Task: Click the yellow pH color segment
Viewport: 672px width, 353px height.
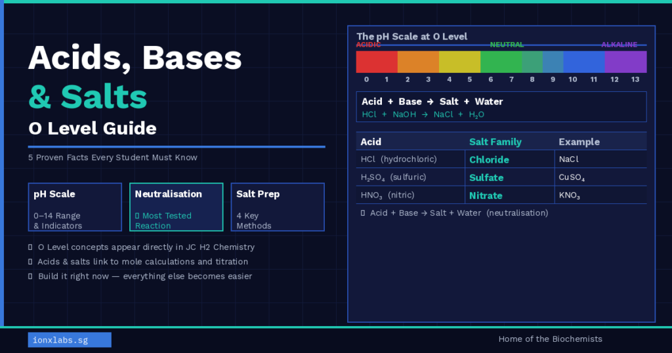Action: tap(460, 62)
